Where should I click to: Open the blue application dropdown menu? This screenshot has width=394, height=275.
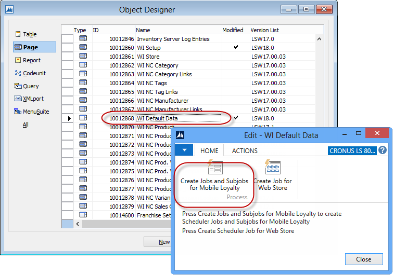184,150
